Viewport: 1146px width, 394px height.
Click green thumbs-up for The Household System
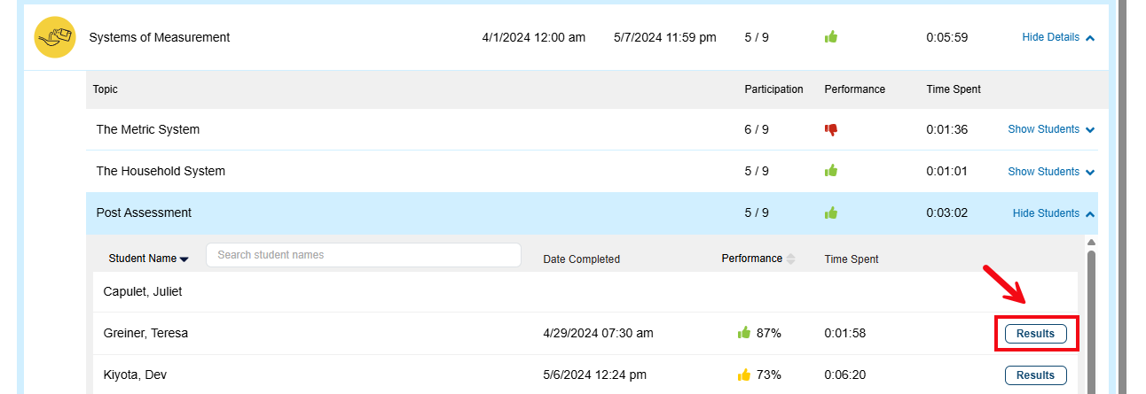coord(831,171)
